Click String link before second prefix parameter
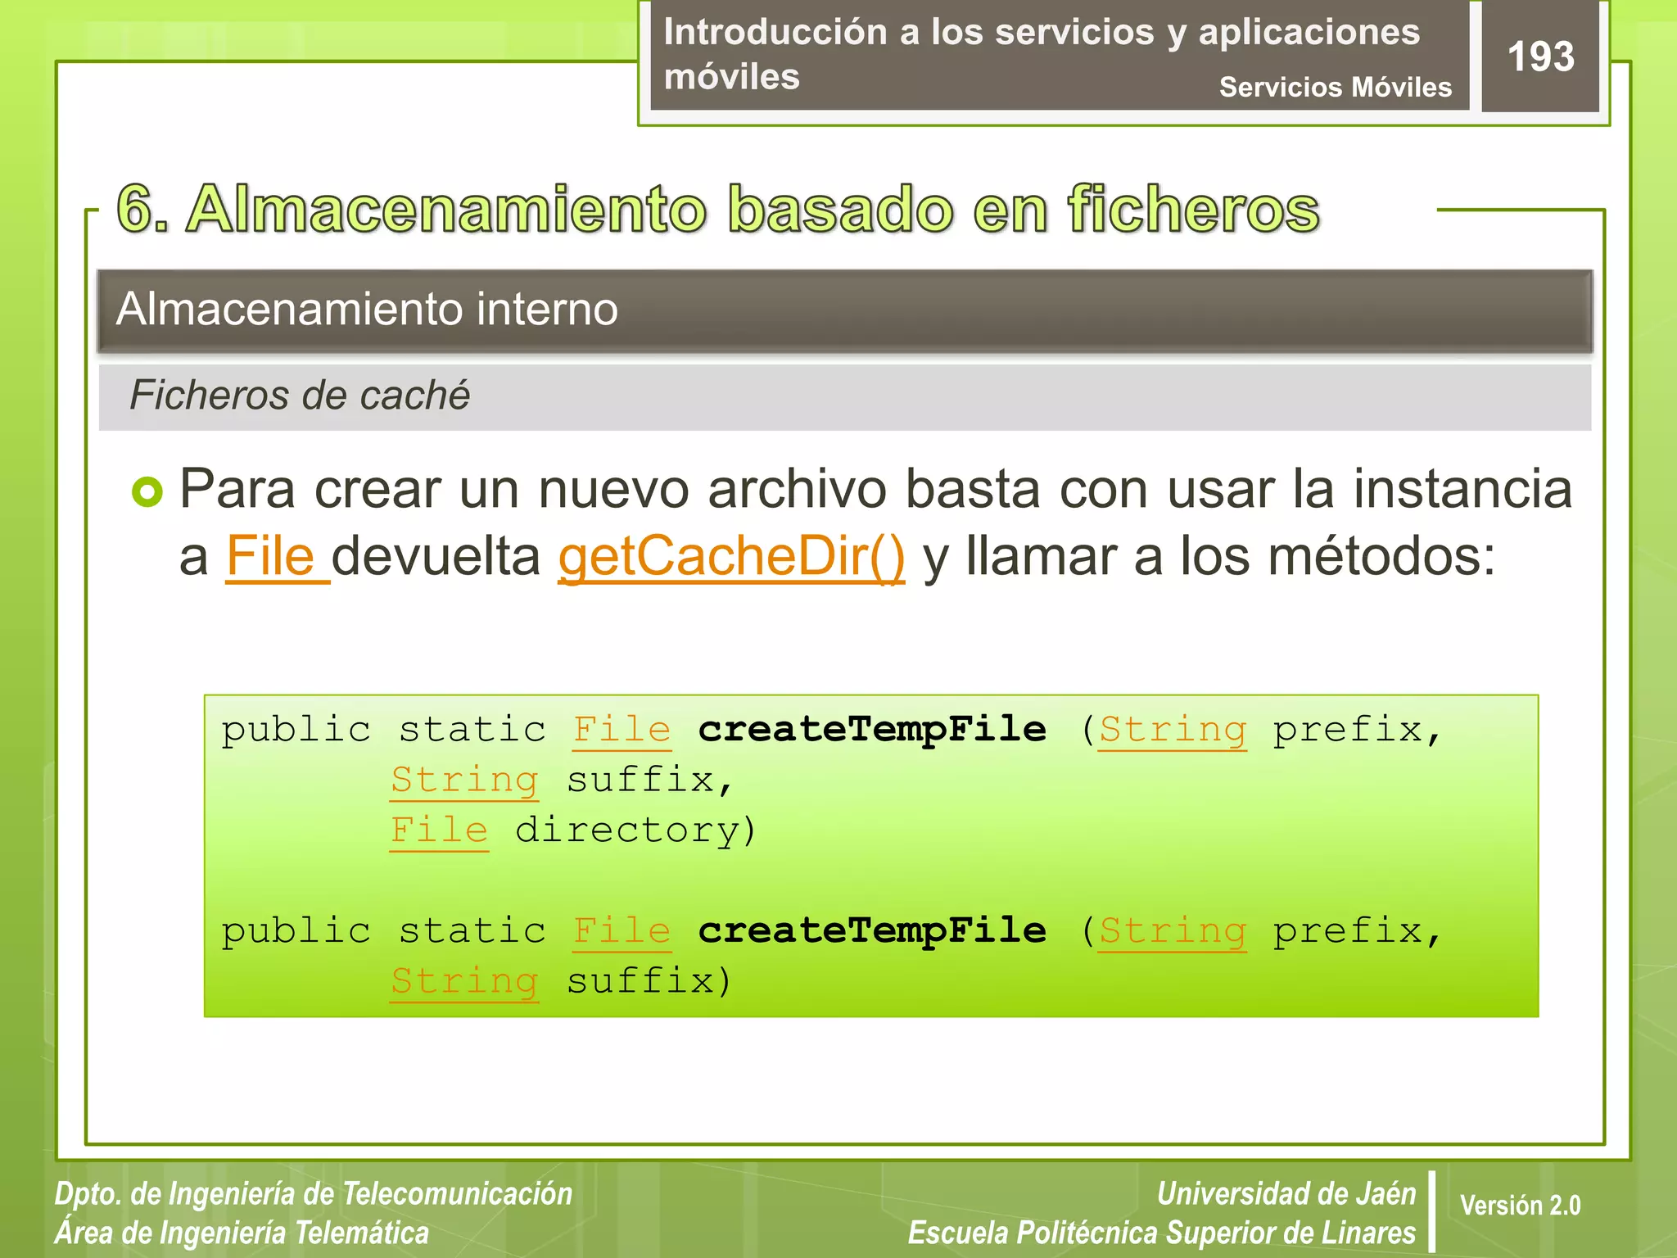1677x1258 pixels. [1173, 931]
